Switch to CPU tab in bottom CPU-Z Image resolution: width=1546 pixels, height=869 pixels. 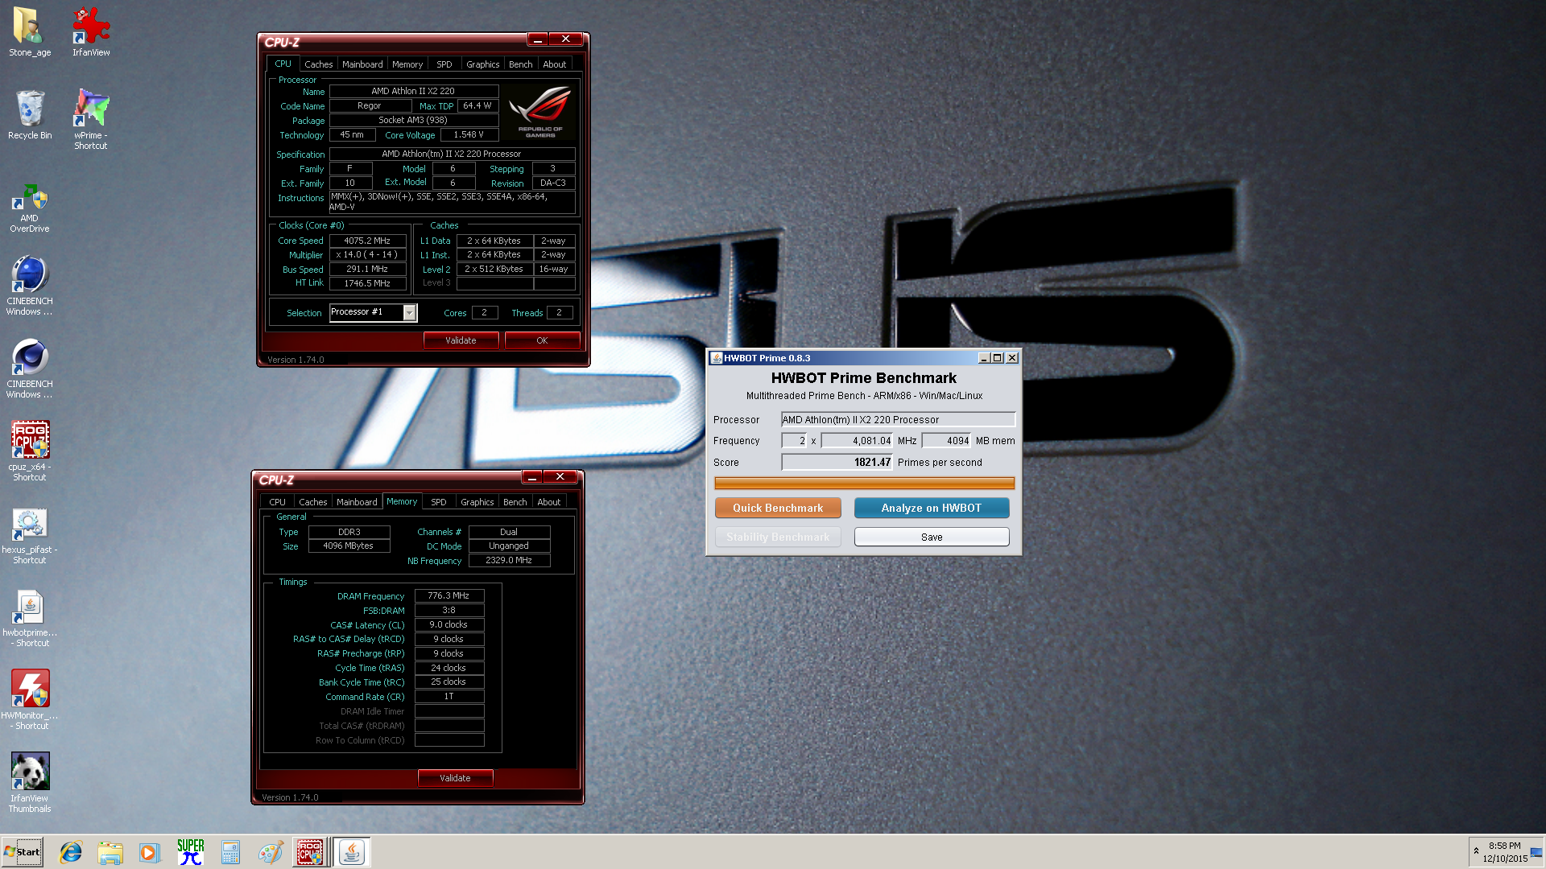coord(277,502)
